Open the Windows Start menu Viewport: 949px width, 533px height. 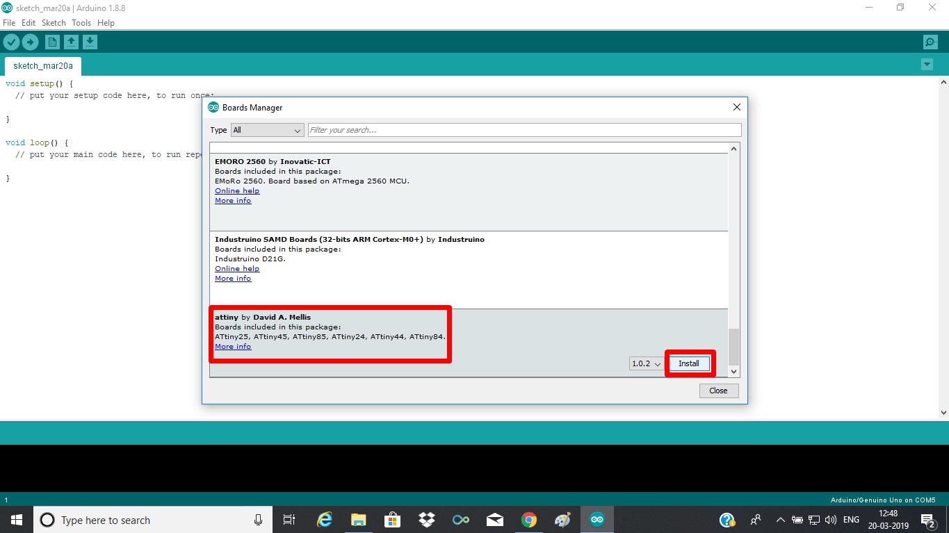point(16,520)
